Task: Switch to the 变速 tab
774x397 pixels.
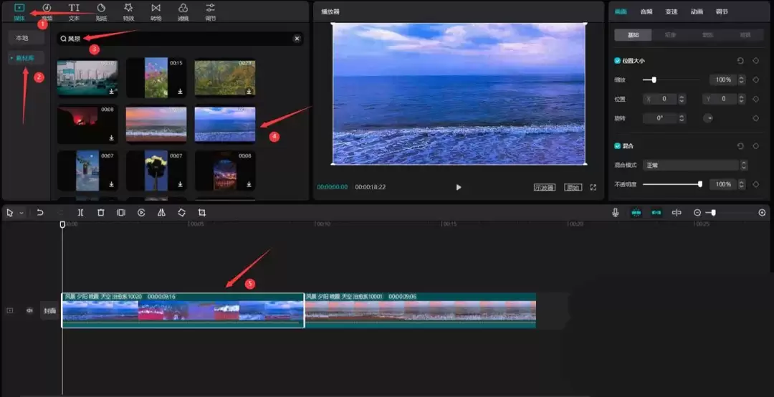Action: coord(671,11)
